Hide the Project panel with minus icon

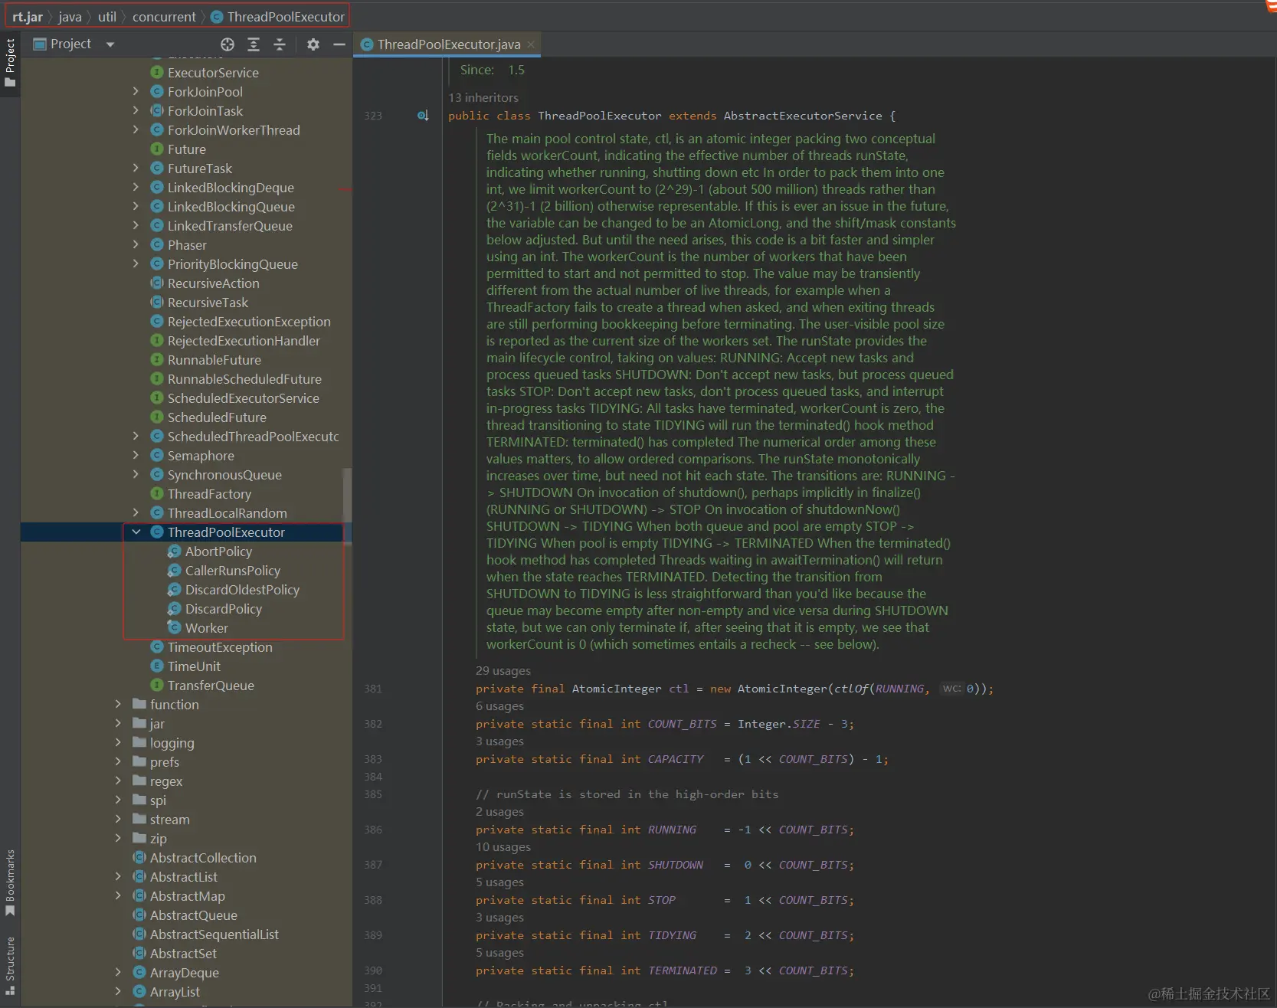pos(339,44)
